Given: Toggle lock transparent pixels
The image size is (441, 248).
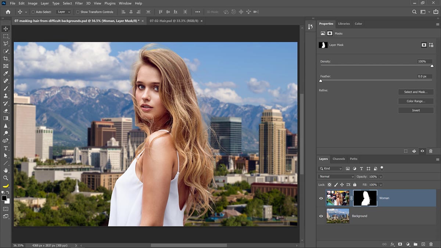Looking at the screenshot, I should tap(329, 185).
